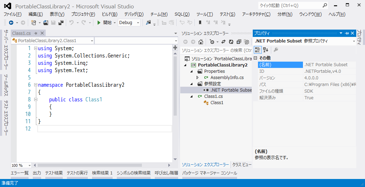Click the New Project toolbar icon
The width and height of the screenshot is (365, 187).
pyautogui.click(x=34, y=23)
